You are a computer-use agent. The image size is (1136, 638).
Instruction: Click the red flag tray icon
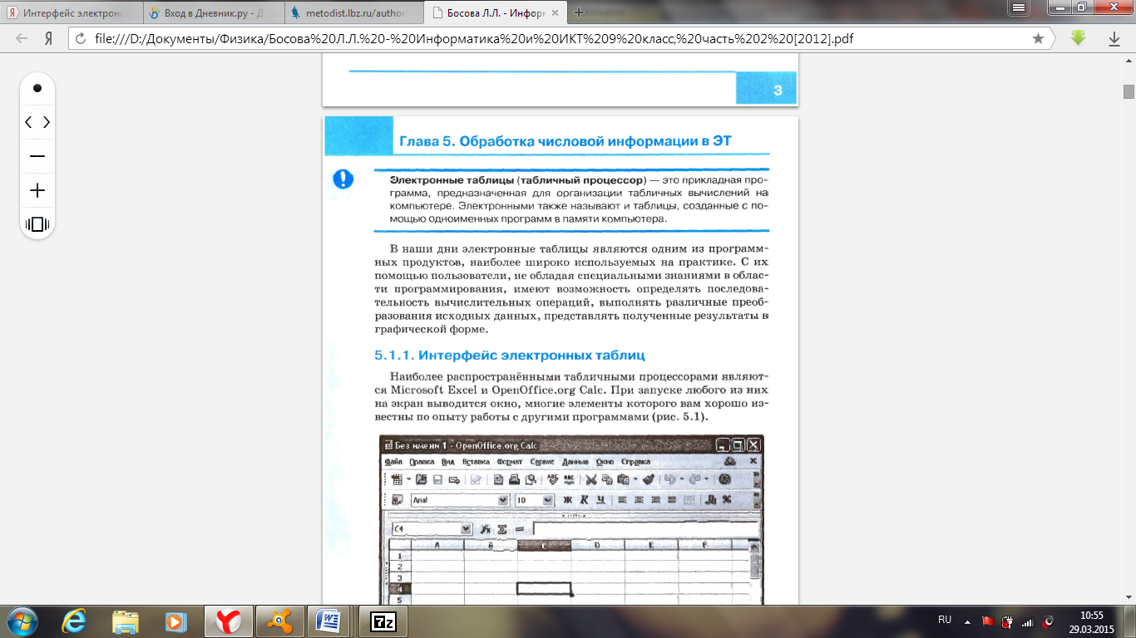point(988,621)
